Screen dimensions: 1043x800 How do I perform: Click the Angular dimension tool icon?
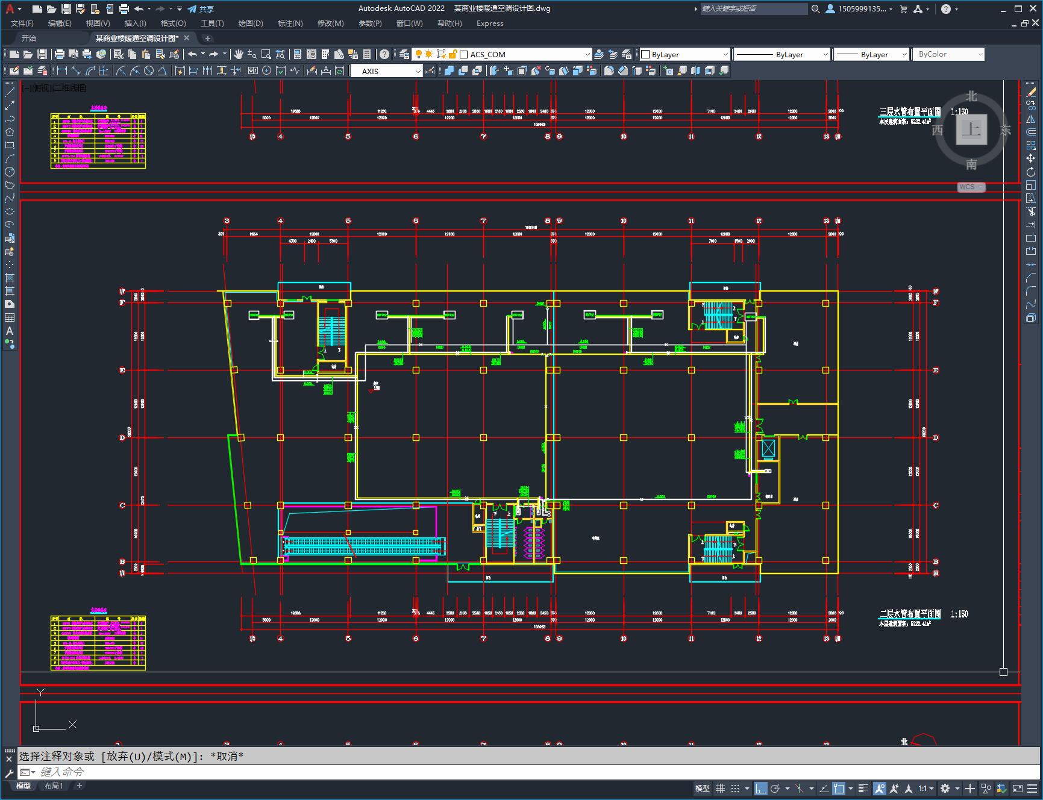point(163,71)
